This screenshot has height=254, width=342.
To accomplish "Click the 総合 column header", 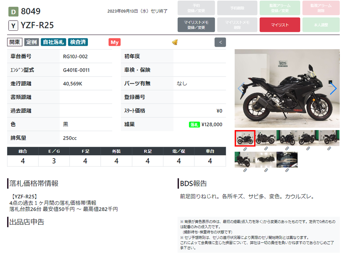I will (23, 151).
